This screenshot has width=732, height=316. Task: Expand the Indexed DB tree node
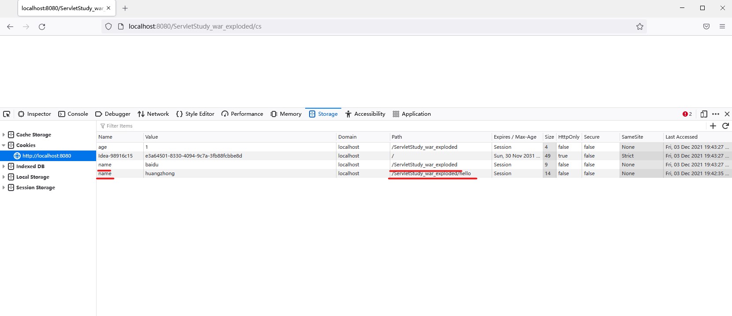pos(4,166)
